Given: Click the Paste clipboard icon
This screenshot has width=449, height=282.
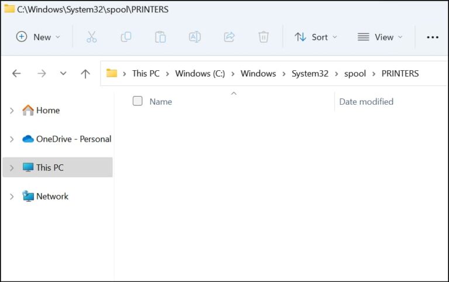Looking at the screenshot, I should (x=160, y=37).
